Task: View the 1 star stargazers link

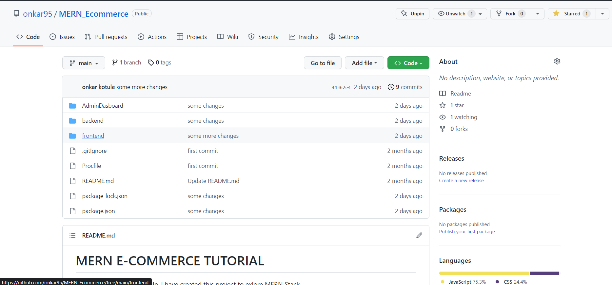Action: (x=451, y=105)
